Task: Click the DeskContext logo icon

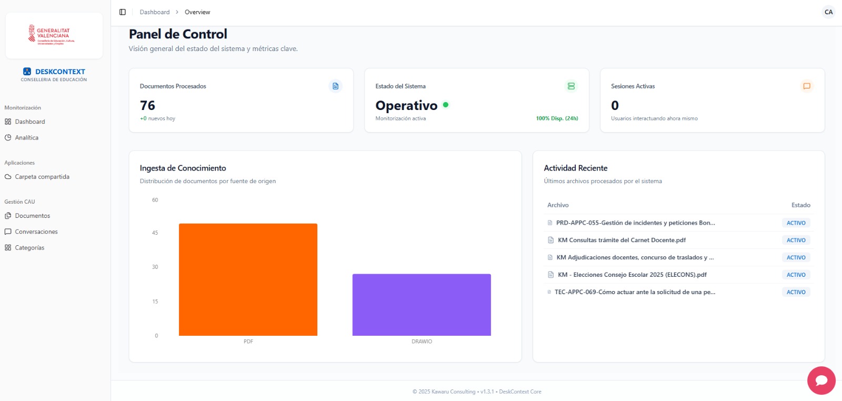Action: point(27,72)
